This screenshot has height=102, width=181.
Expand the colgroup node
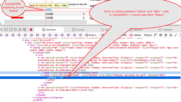(34, 98)
